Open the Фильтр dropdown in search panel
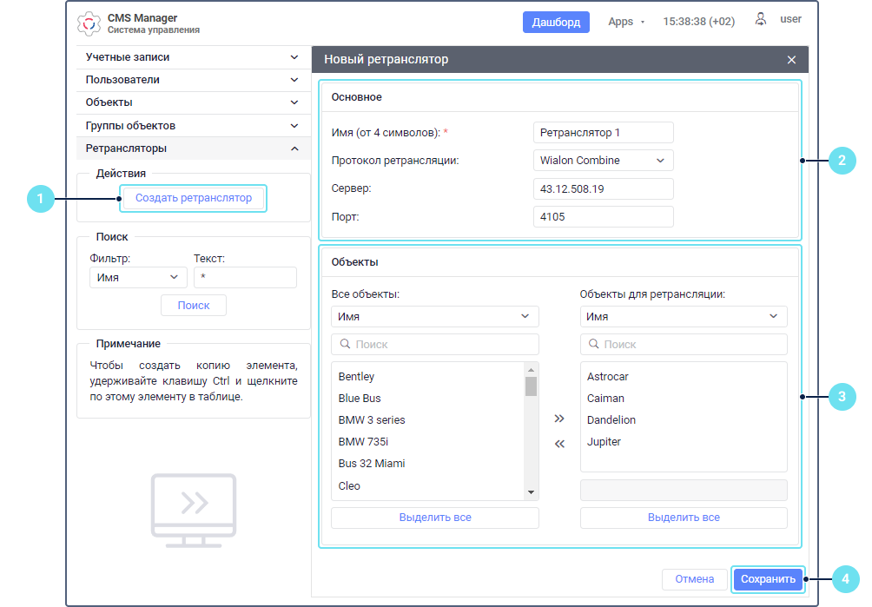This screenshot has height=607, width=872. (x=138, y=277)
